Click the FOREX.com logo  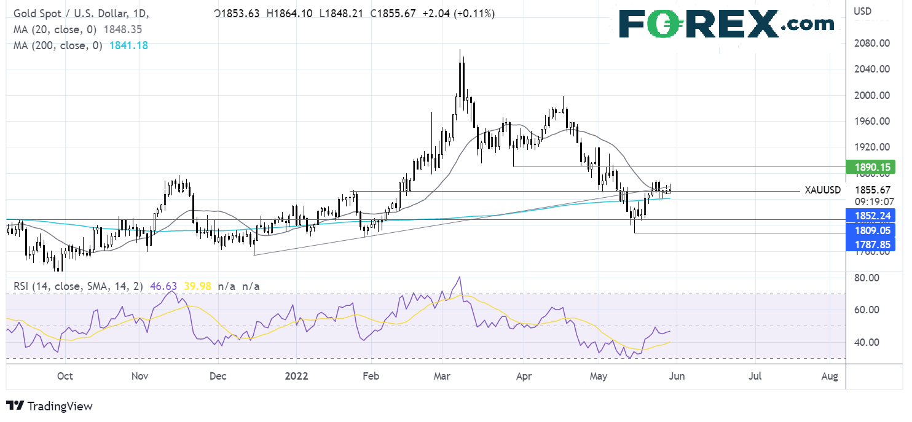(x=726, y=25)
